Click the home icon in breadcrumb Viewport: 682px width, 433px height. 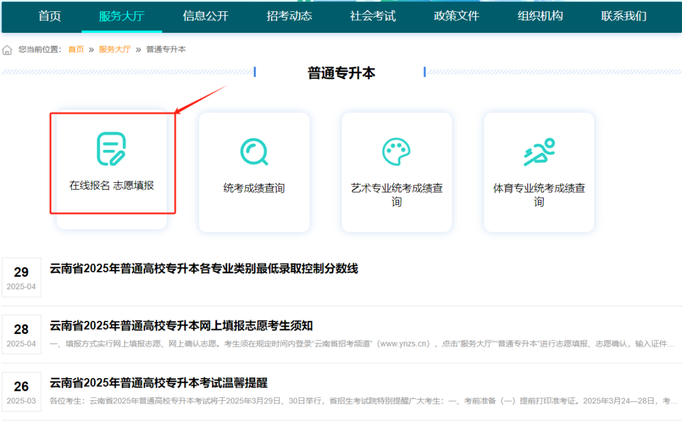(x=7, y=50)
